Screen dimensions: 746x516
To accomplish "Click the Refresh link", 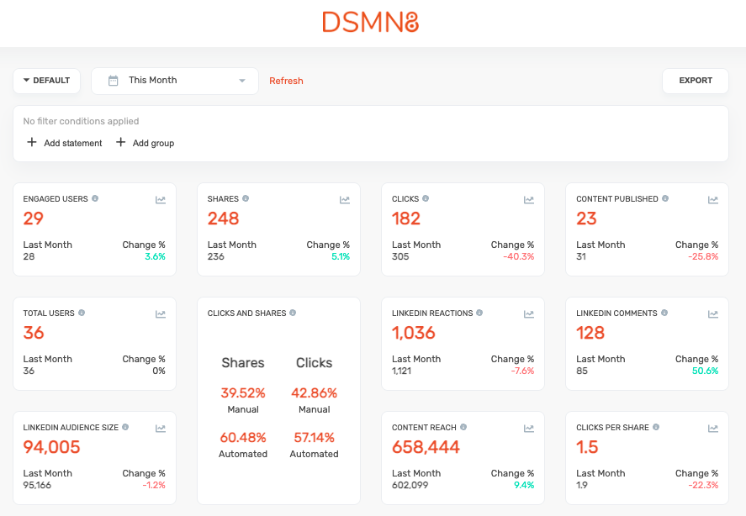I will [x=286, y=81].
